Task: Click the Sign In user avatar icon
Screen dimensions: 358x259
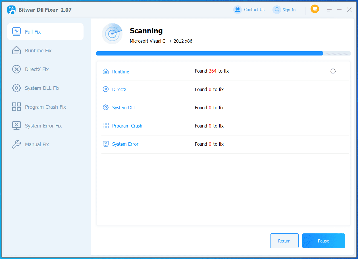Action: 276,10
